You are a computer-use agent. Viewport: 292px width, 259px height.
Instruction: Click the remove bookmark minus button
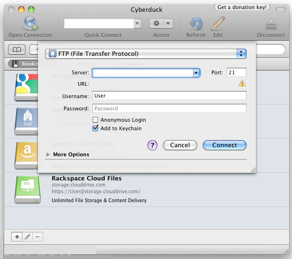37,237
